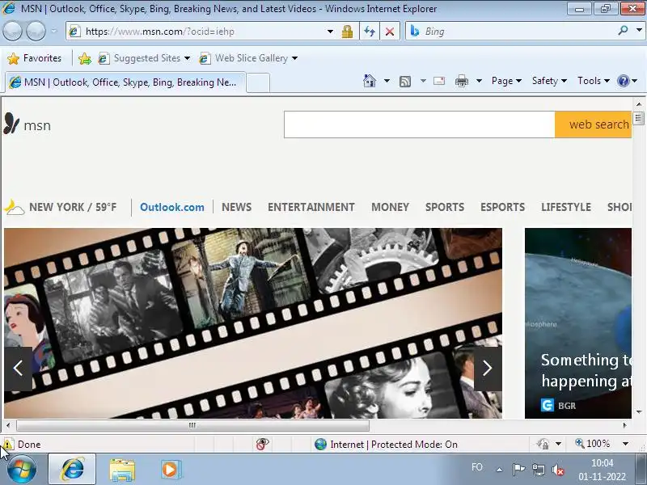This screenshot has width=647, height=485.
Task: Open Web Slice Gallery link
Action: (248, 58)
